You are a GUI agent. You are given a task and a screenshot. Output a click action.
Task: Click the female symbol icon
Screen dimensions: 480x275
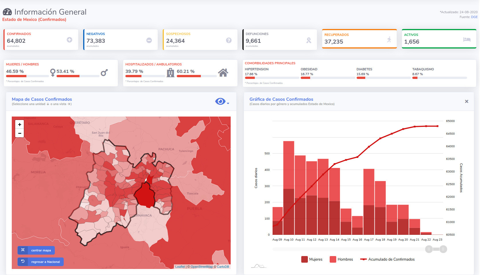pos(53,72)
